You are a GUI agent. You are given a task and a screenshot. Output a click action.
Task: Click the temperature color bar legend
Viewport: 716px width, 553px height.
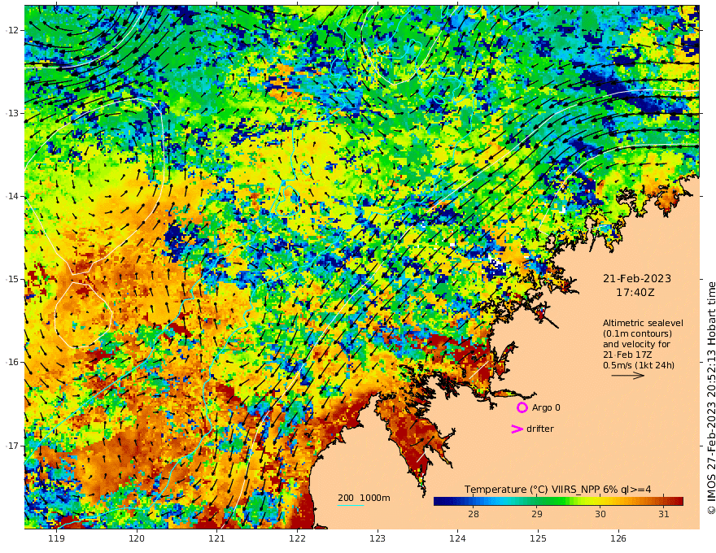click(x=558, y=501)
